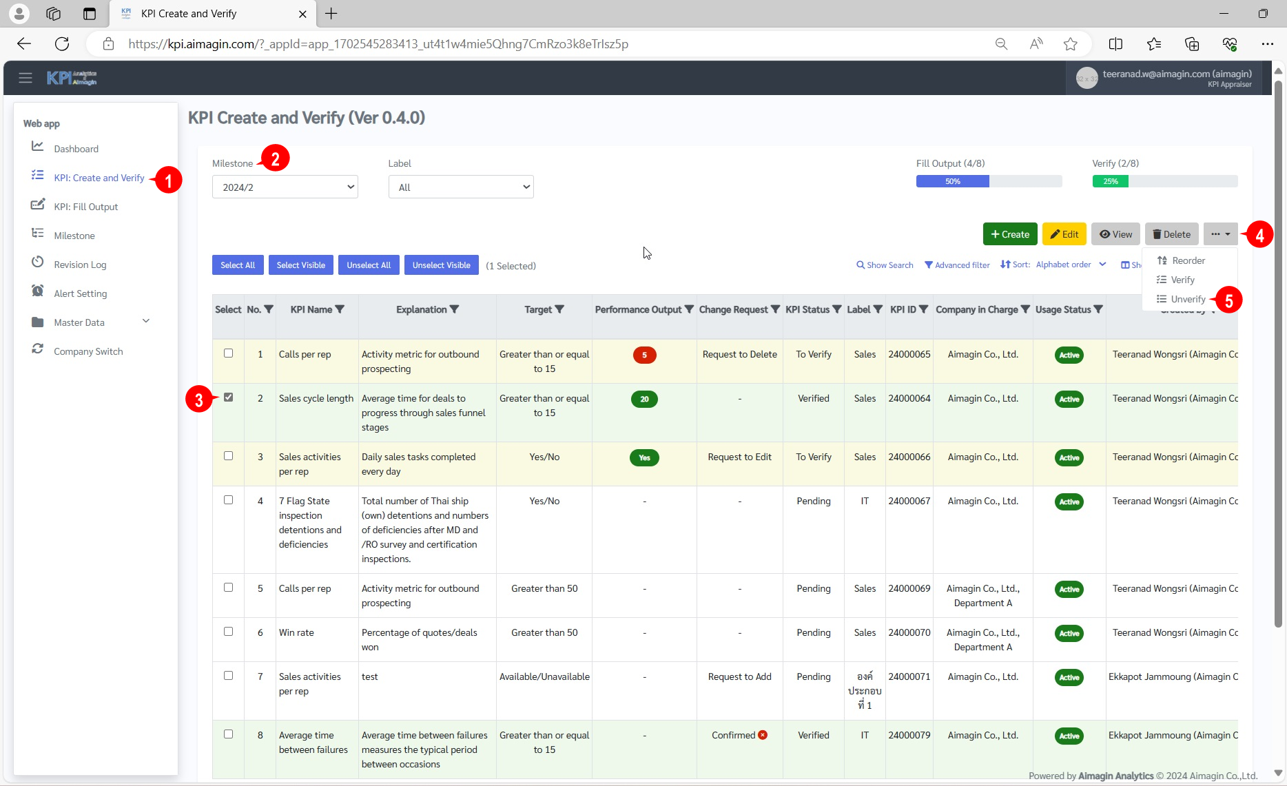Open the Milestone sidebar page
Viewport: 1287px width, 786px height.
coord(74,235)
